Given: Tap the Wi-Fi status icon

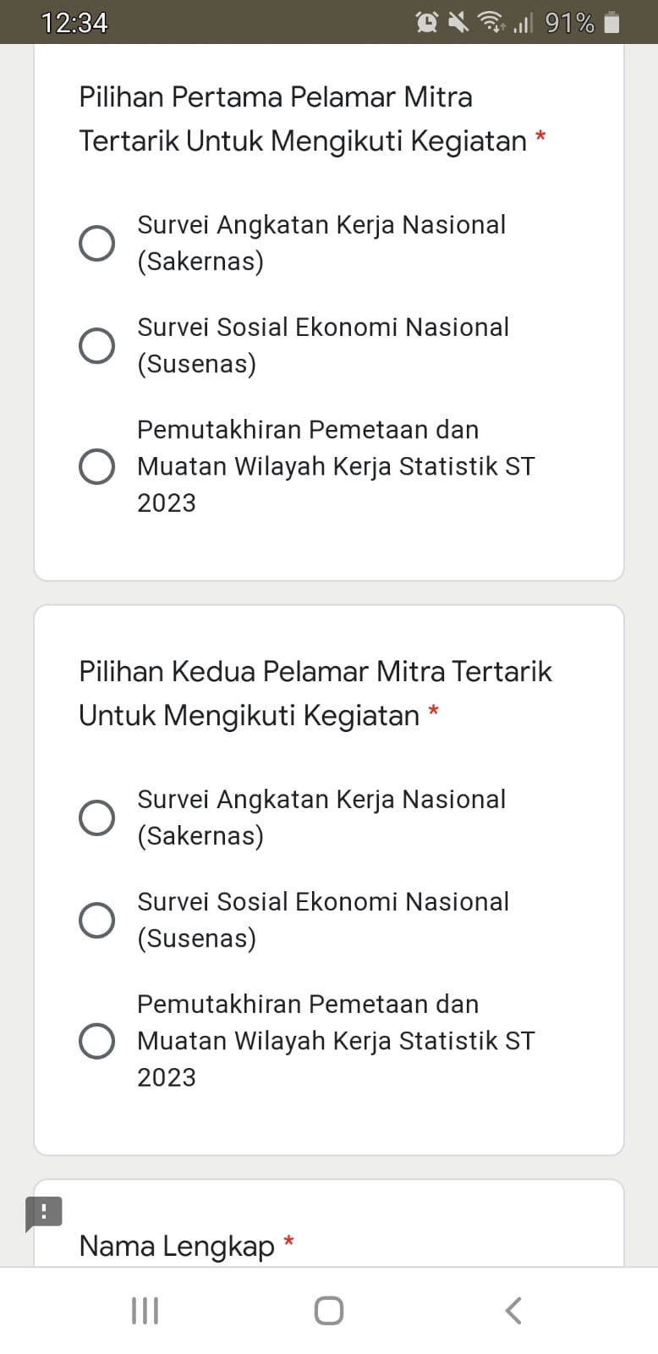Looking at the screenshot, I should click(491, 23).
